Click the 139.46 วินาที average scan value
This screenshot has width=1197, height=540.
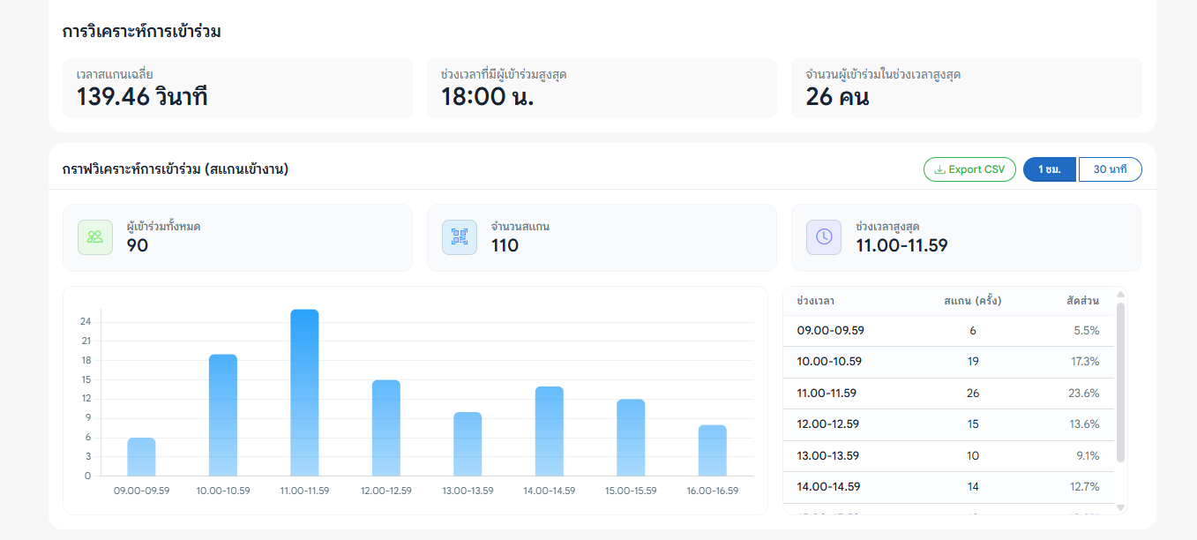click(x=142, y=97)
